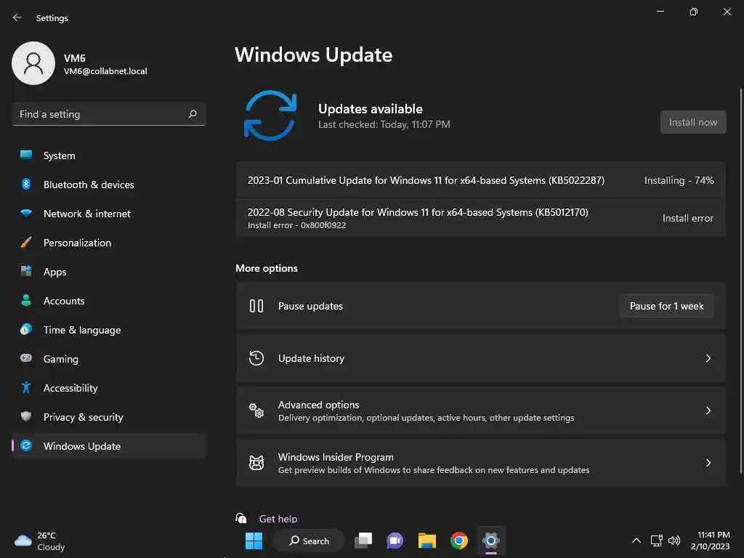Click the volume speaker tray icon
744x558 pixels.
(674, 541)
